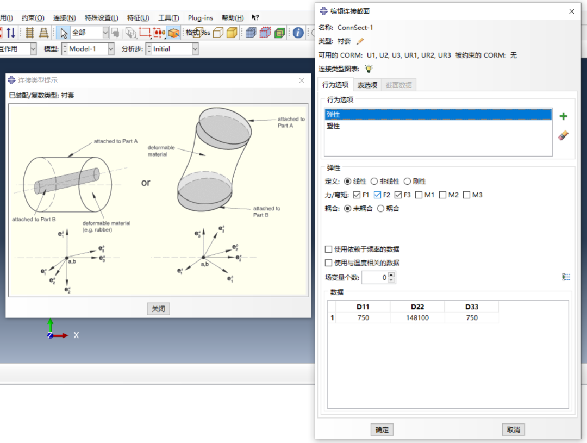Click the blue meshed cube icon
The width and height of the screenshot is (587, 443).
pyautogui.click(x=251, y=33)
